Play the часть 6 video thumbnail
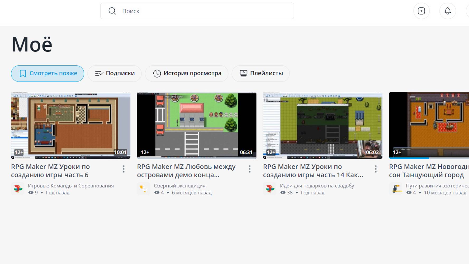 71,125
